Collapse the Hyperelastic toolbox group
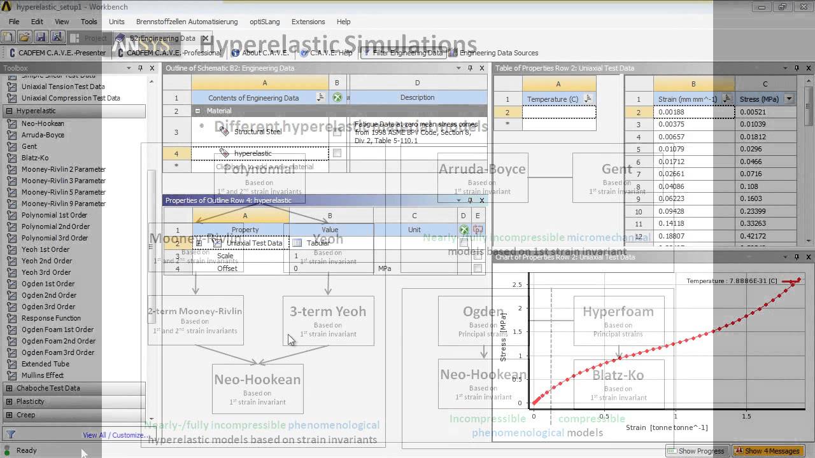The image size is (815, 458). [x=10, y=111]
